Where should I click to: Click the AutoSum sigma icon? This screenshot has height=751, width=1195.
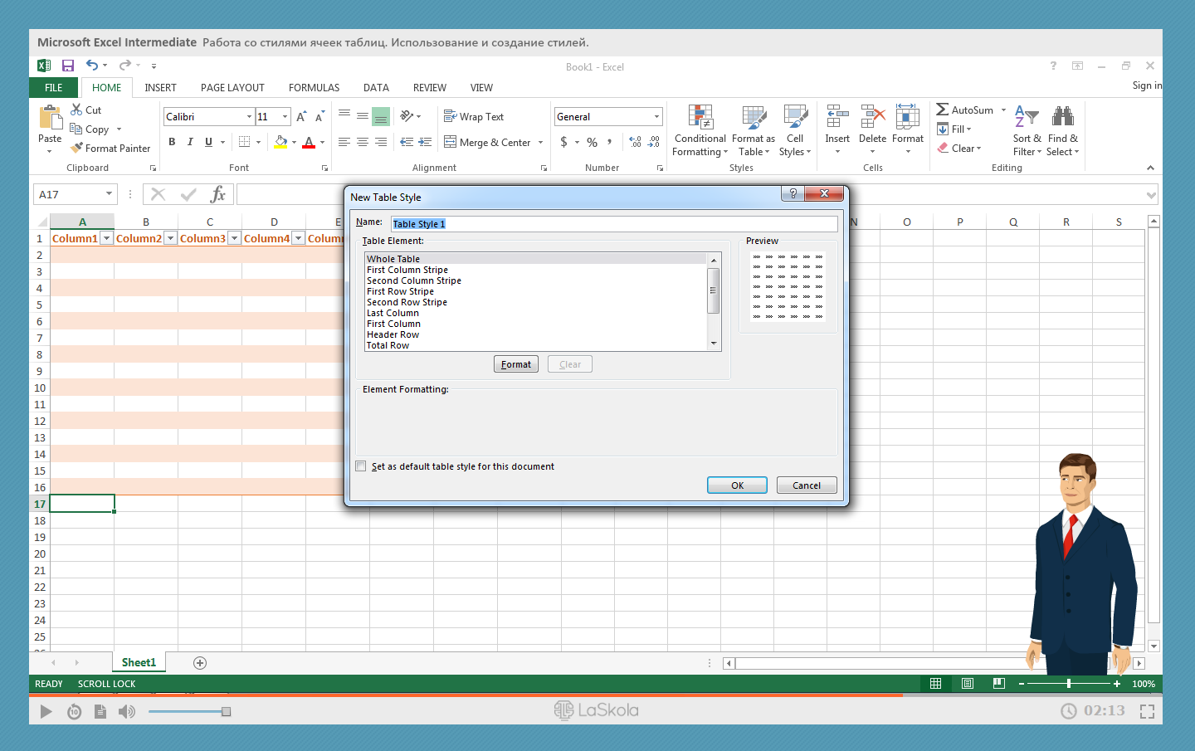(x=943, y=110)
